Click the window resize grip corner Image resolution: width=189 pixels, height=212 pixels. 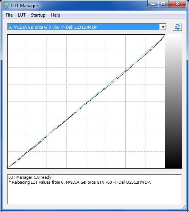point(184,207)
